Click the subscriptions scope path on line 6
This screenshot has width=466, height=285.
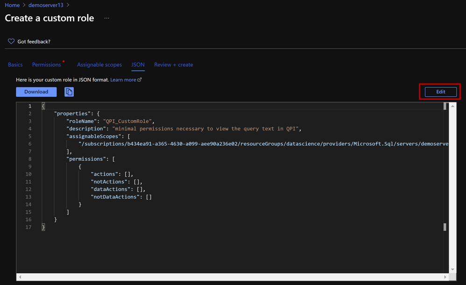click(x=264, y=144)
